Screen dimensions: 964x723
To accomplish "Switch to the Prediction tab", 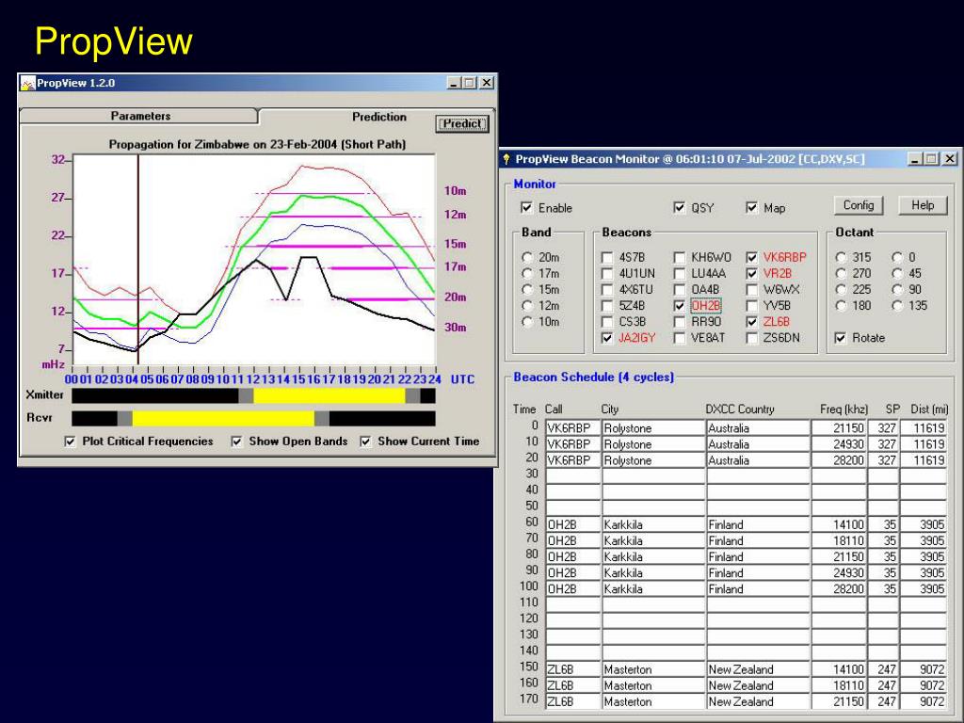I will point(378,117).
